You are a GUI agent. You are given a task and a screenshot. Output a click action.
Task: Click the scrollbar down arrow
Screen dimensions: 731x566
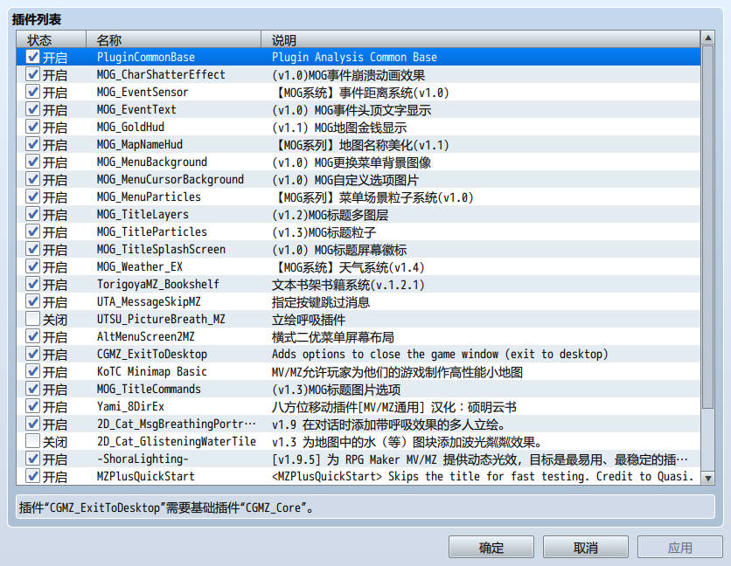[707, 478]
